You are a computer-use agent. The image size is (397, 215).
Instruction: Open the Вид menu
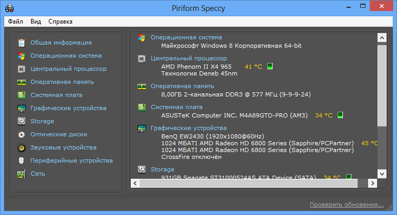(36, 21)
